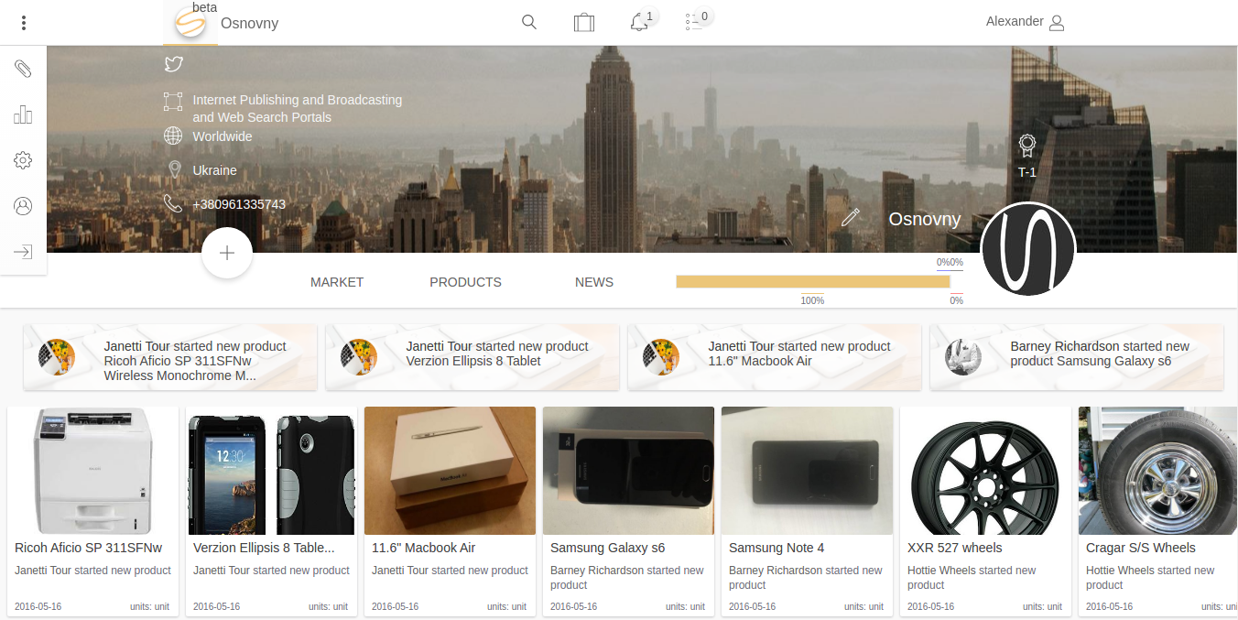Open 11.6" Macbook Air product title

[423, 548]
